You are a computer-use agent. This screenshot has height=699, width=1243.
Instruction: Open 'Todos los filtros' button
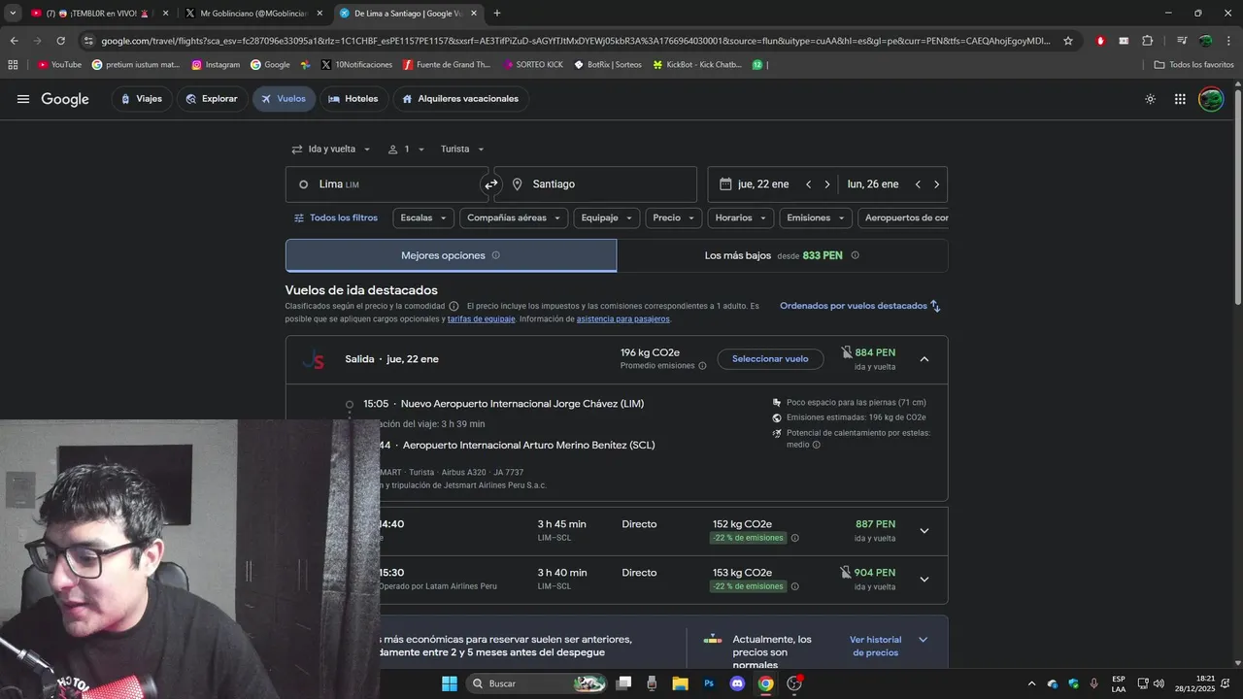(336, 218)
